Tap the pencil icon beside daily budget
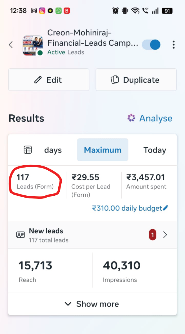Viewport: 185px width, 334px height. pos(166,208)
